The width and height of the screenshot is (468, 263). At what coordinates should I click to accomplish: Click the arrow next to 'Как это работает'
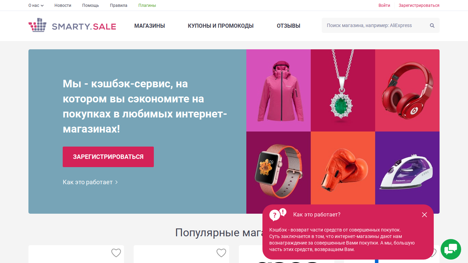pos(116,182)
